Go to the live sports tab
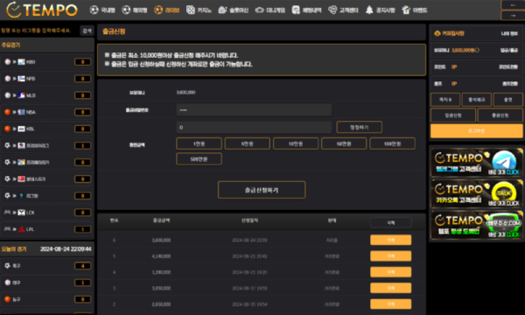Viewport: 525px width, 315px height. click(x=167, y=10)
